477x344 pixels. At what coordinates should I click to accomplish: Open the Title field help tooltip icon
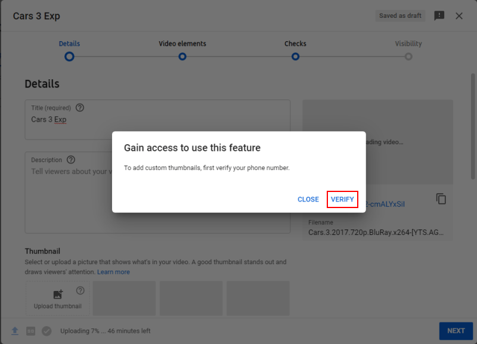(x=80, y=108)
